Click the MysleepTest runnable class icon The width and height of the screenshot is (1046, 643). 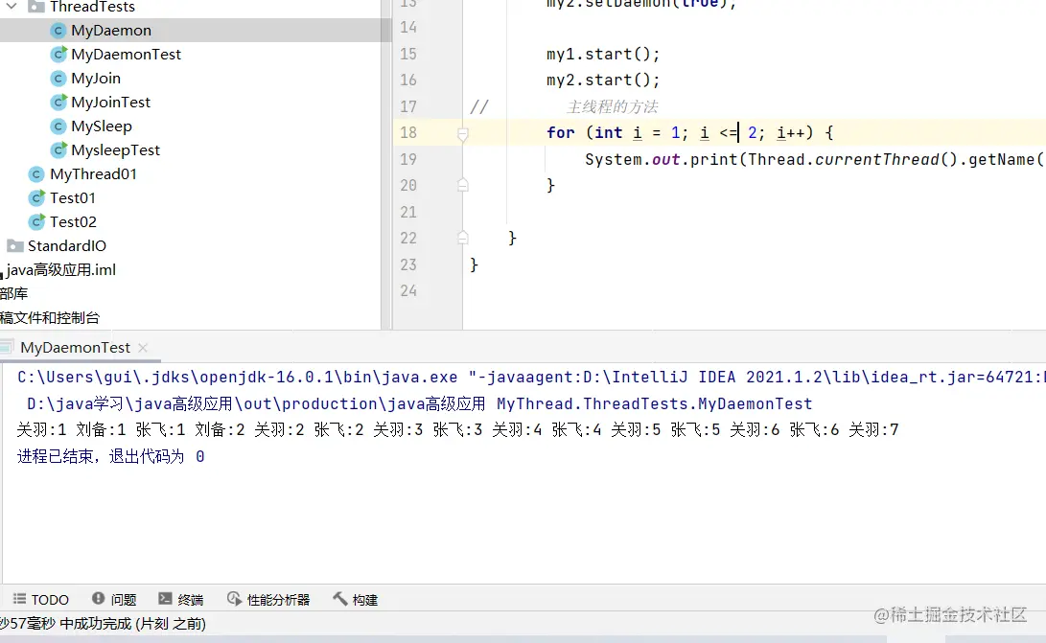[x=58, y=150]
